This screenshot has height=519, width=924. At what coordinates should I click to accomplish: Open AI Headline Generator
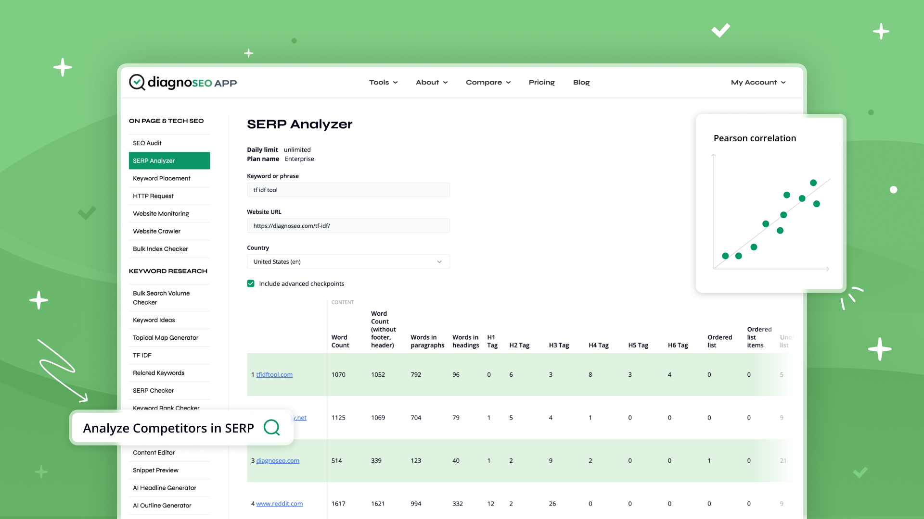tap(169, 488)
